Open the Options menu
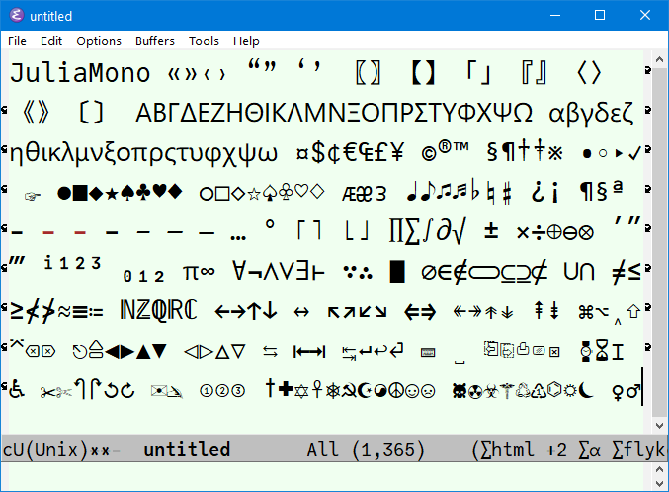 coord(99,41)
